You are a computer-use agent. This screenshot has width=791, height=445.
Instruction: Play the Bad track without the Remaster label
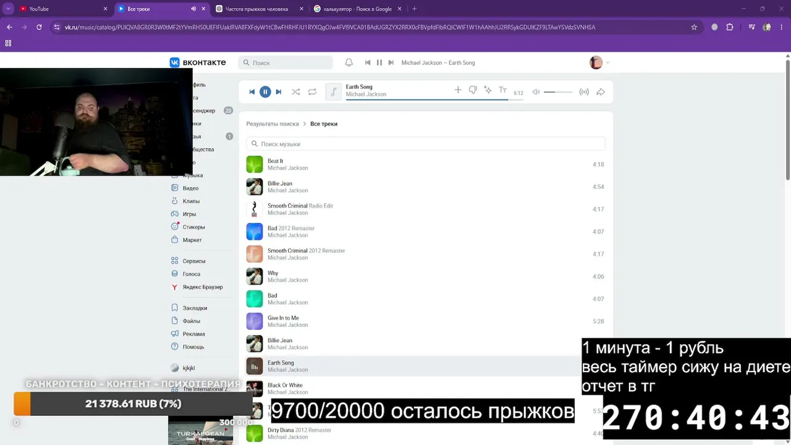[425, 299]
